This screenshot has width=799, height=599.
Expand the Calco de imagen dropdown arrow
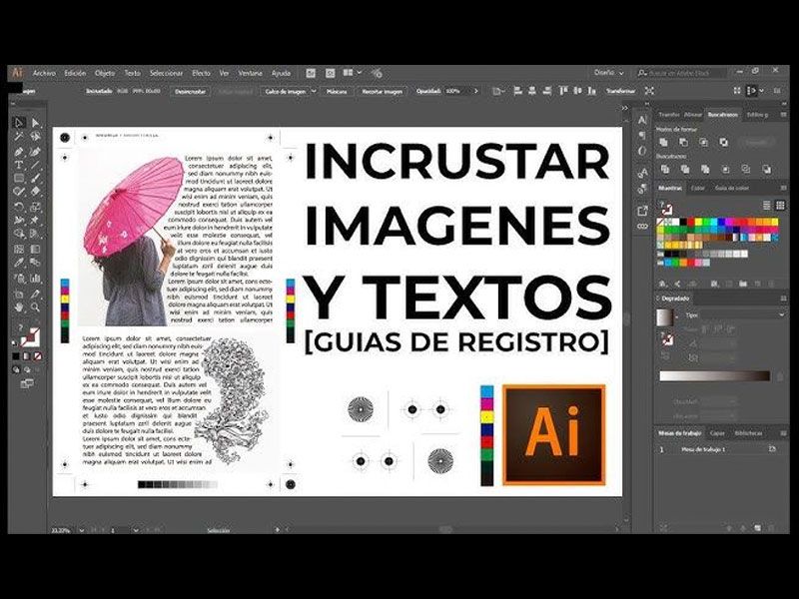tap(314, 91)
